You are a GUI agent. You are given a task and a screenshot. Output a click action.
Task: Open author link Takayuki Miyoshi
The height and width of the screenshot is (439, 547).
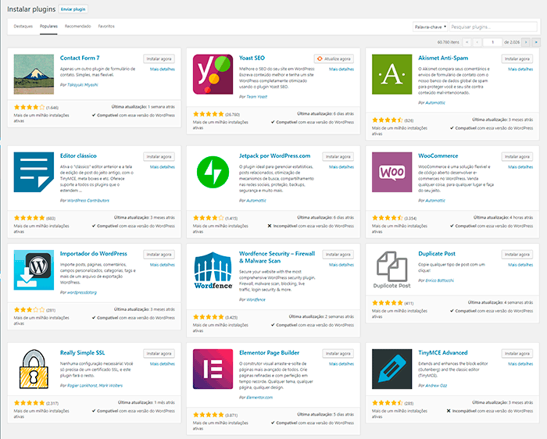tap(83, 84)
